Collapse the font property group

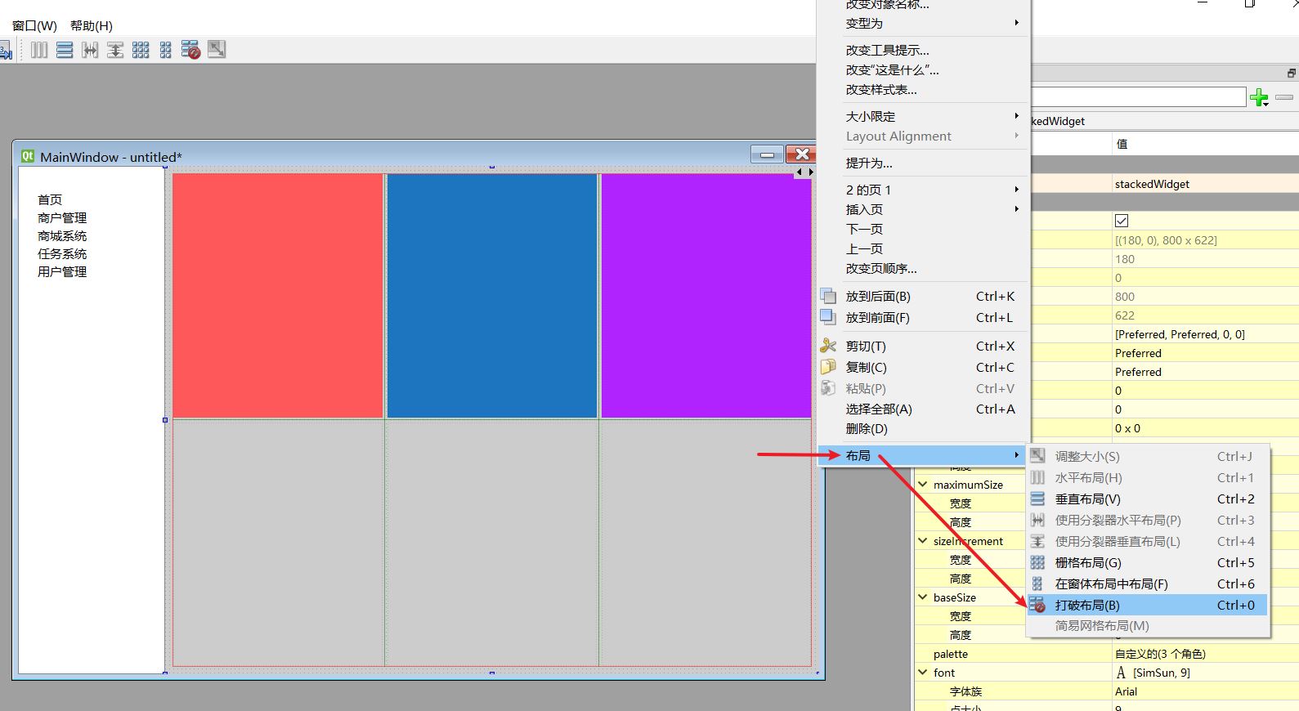pyautogui.click(x=923, y=673)
